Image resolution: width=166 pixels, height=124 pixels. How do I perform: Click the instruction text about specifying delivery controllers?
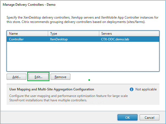click(82, 19)
